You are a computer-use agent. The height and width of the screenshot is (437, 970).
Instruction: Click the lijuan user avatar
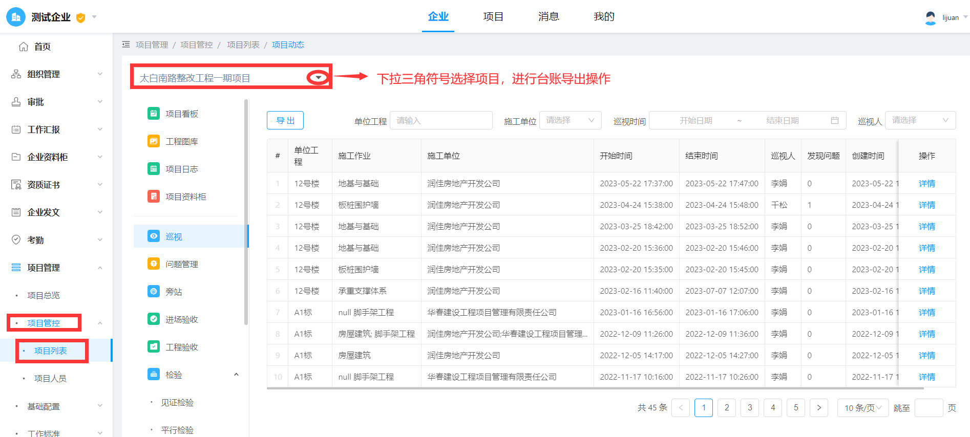coord(931,18)
